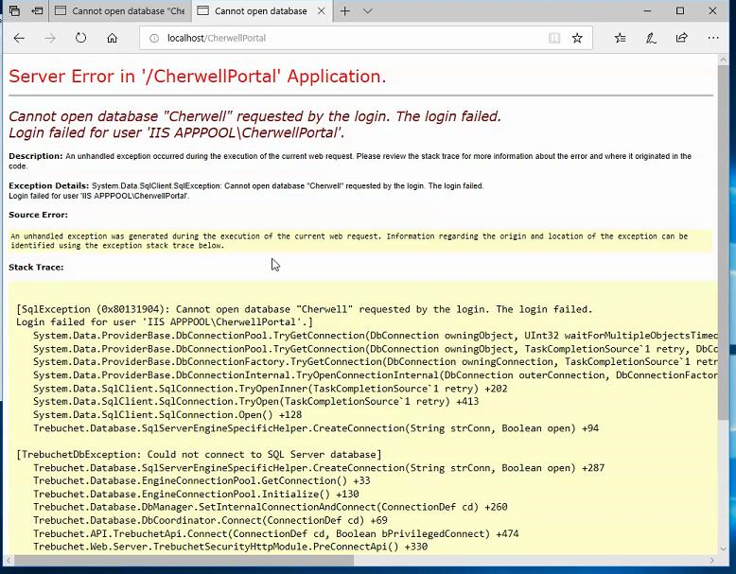The width and height of the screenshot is (736, 574).
Task: Open the Add notes pen tool
Action: tap(651, 38)
